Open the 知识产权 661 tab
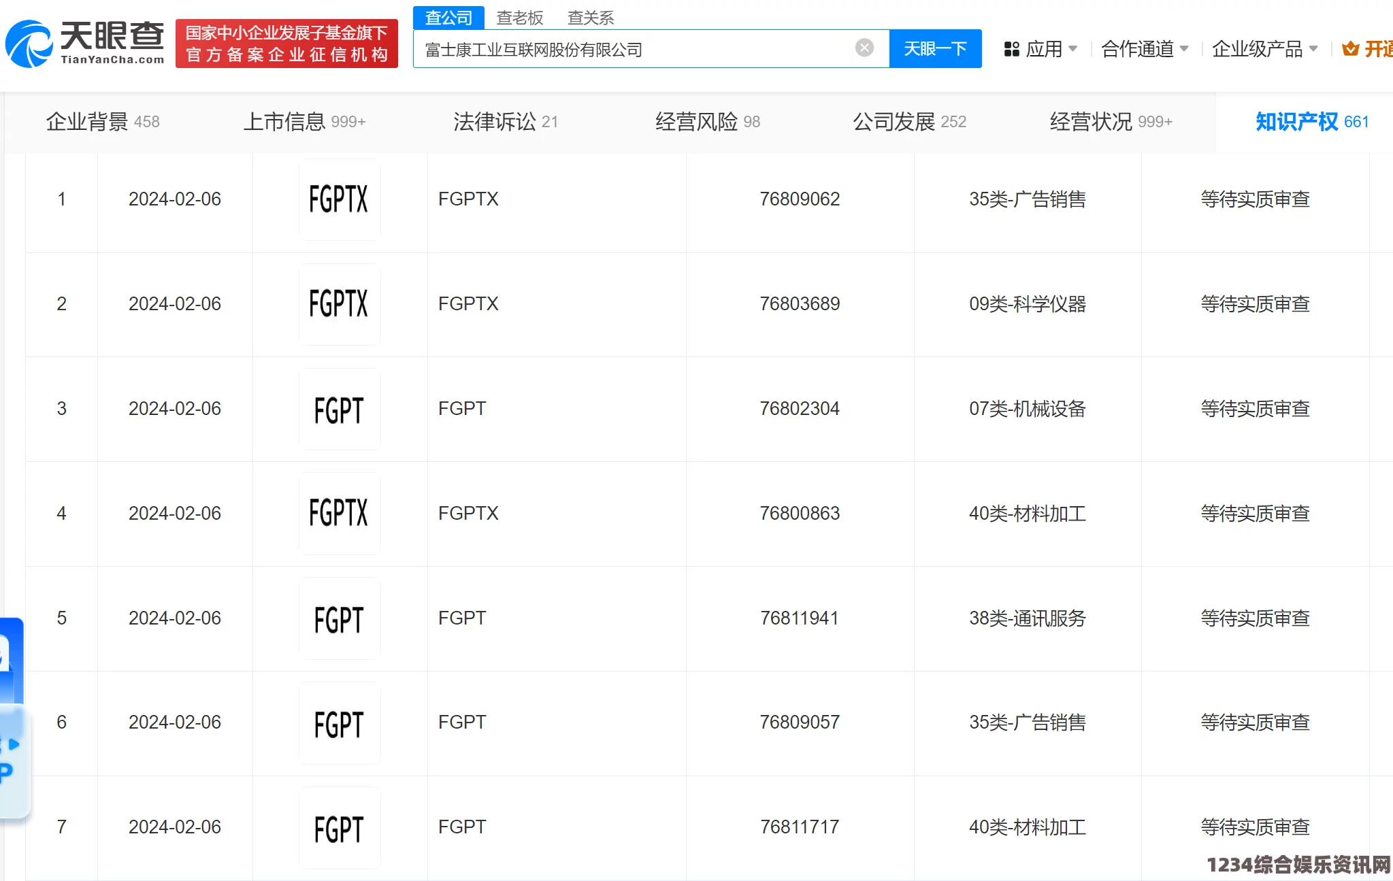 tap(1312, 122)
